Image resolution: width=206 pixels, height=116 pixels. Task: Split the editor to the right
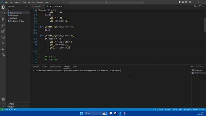click(200, 6)
